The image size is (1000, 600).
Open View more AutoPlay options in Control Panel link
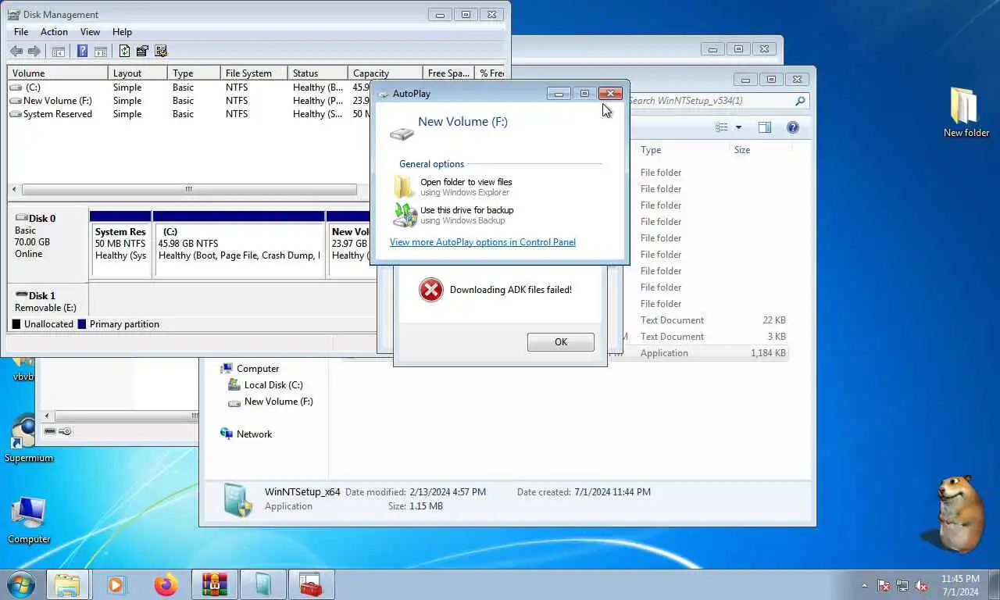pyautogui.click(x=483, y=242)
